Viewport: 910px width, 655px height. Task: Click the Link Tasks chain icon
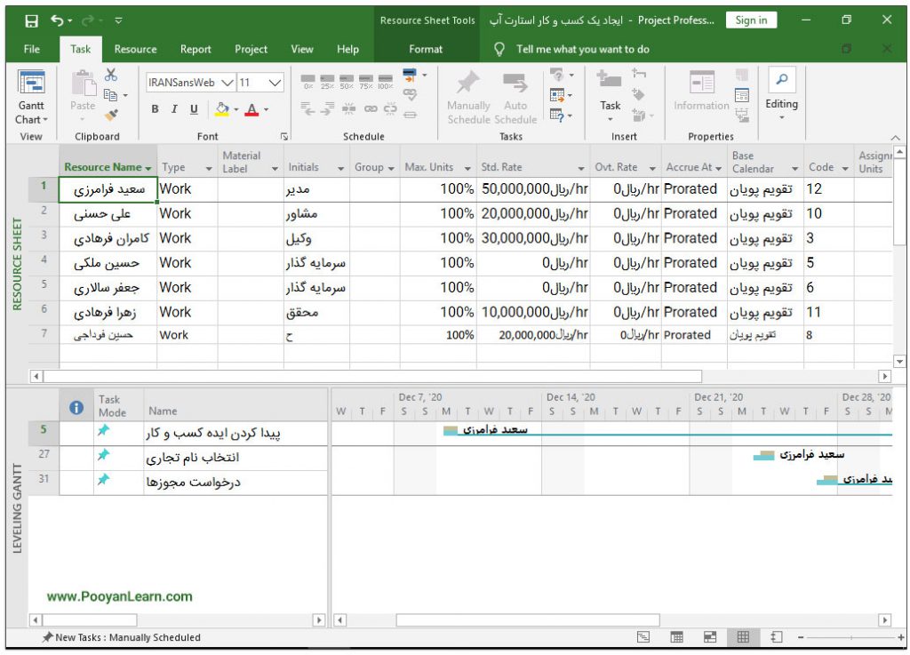pyautogui.click(x=371, y=108)
